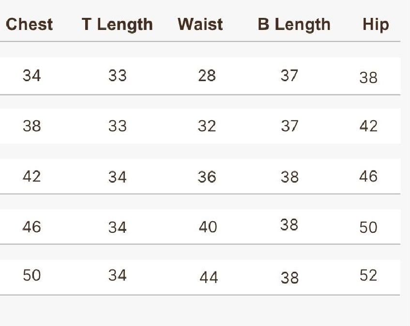410x326 pixels.
Task: Select waist value 40
Action: 208,227
